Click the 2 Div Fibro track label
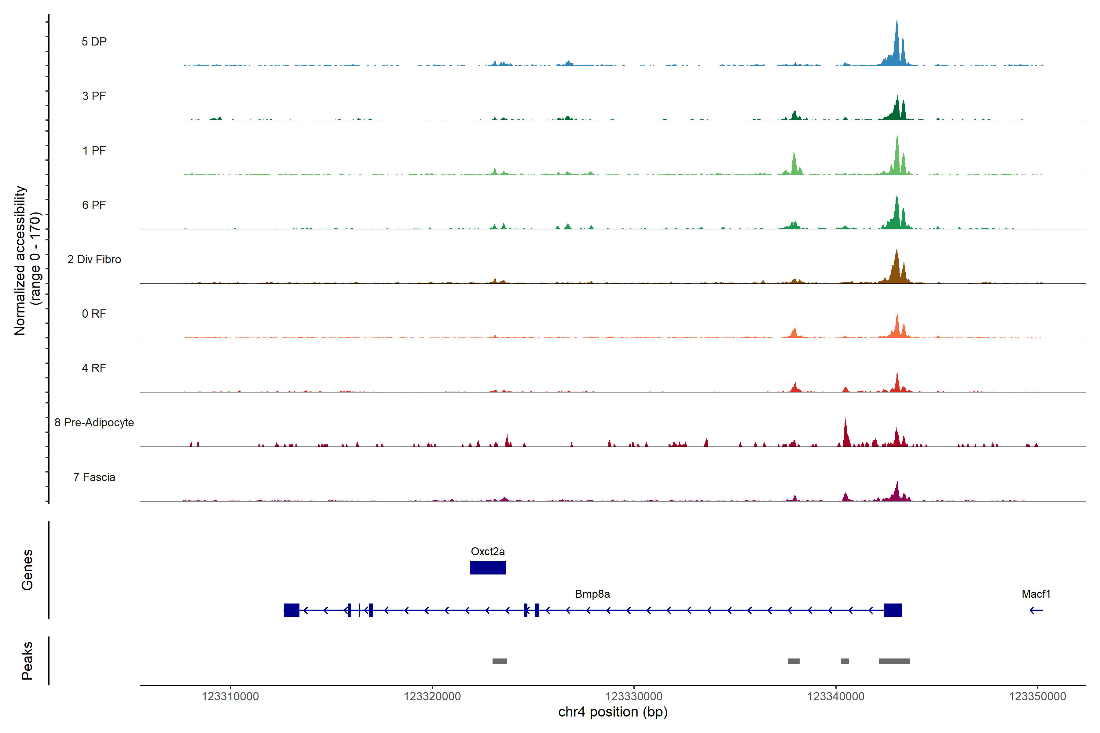This screenshot has width=1100, height=733. pos(94,259)
